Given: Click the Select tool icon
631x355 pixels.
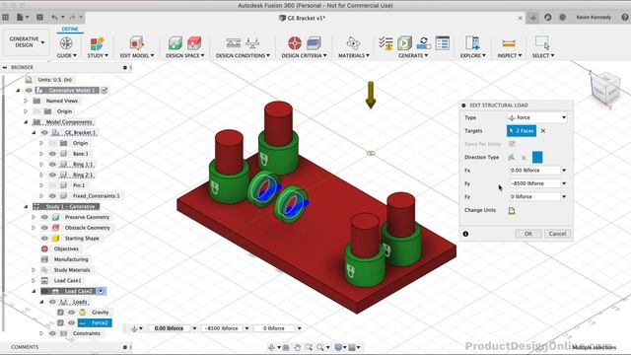Looking at the screenshot, I should (x=542, y=42).
